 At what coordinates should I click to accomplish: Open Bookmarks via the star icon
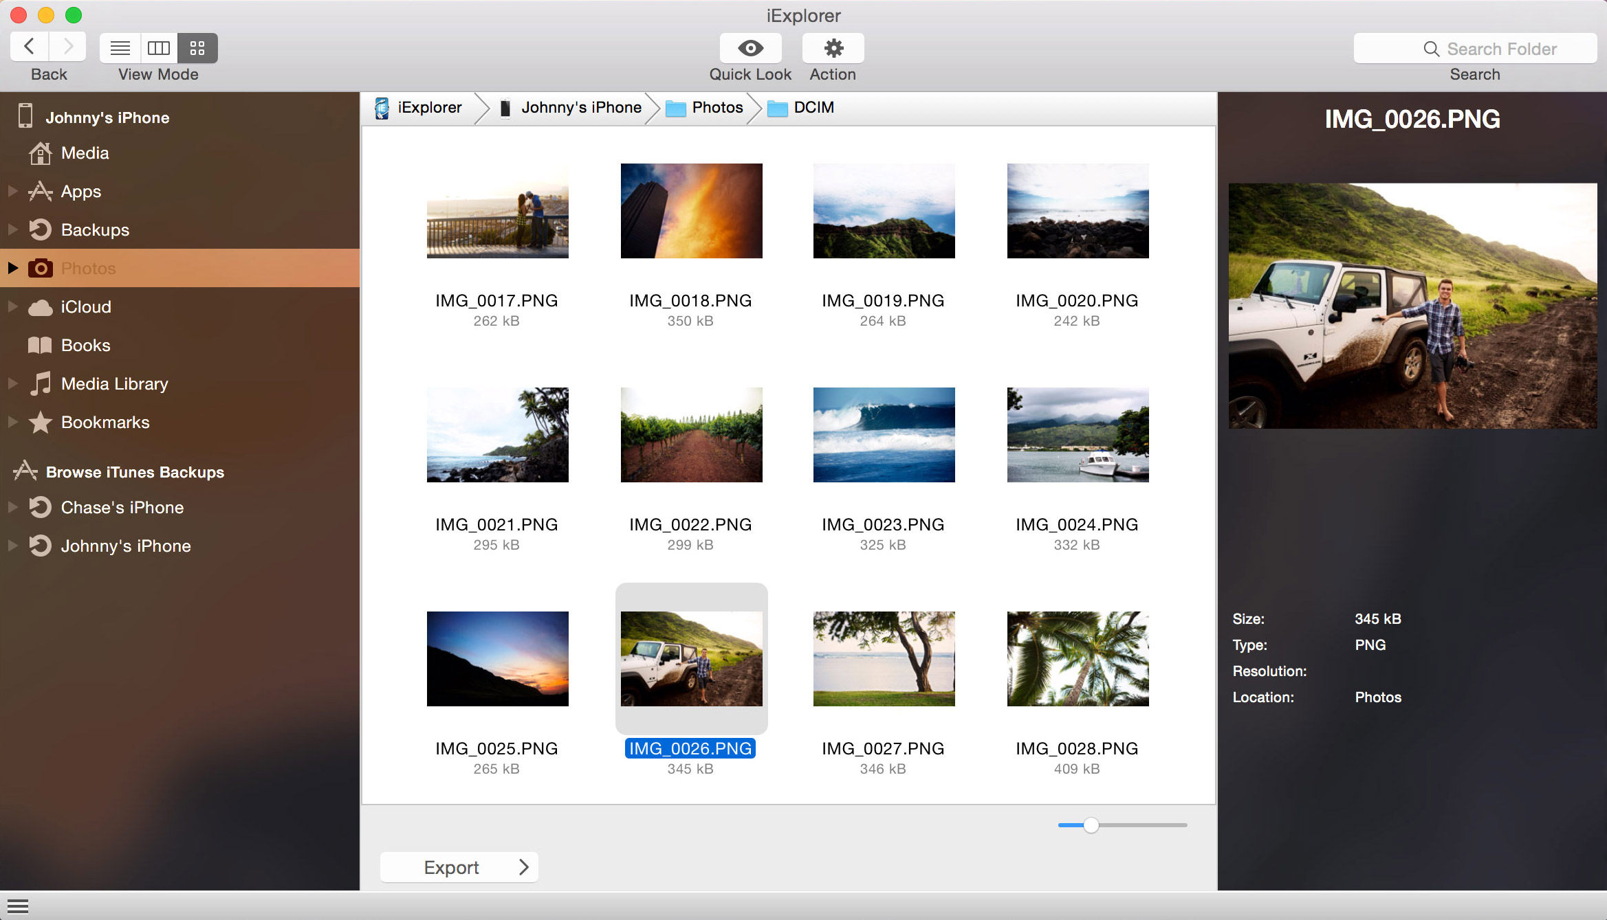click(40, 422)
